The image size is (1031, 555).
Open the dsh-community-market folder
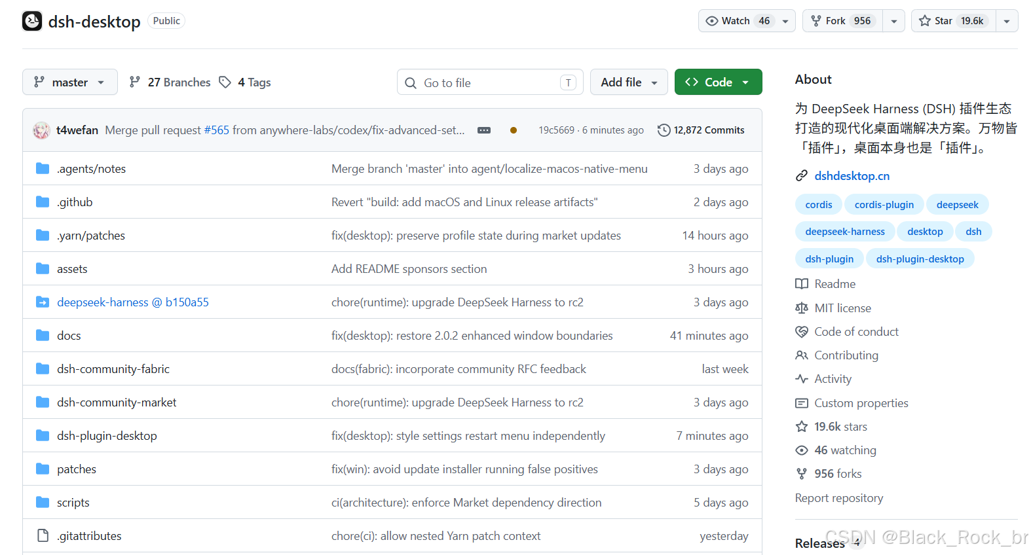click(117, 403)
